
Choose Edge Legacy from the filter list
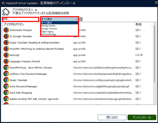(59, 31)
